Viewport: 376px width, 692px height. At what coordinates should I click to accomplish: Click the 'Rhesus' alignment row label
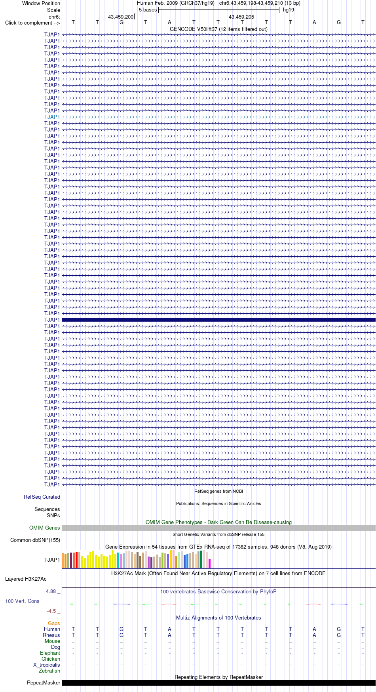coord(51,635)
